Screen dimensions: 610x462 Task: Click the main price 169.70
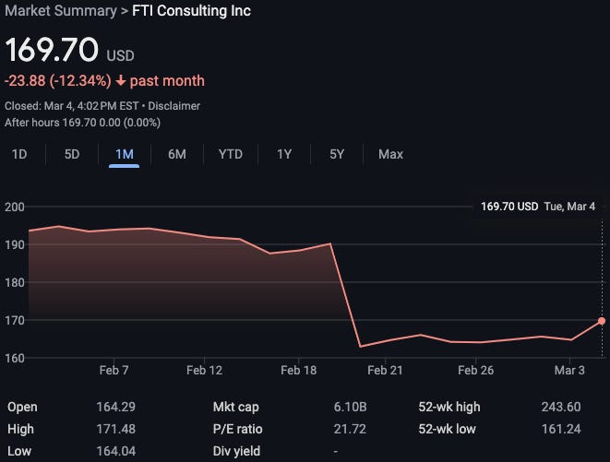[52, 50]
